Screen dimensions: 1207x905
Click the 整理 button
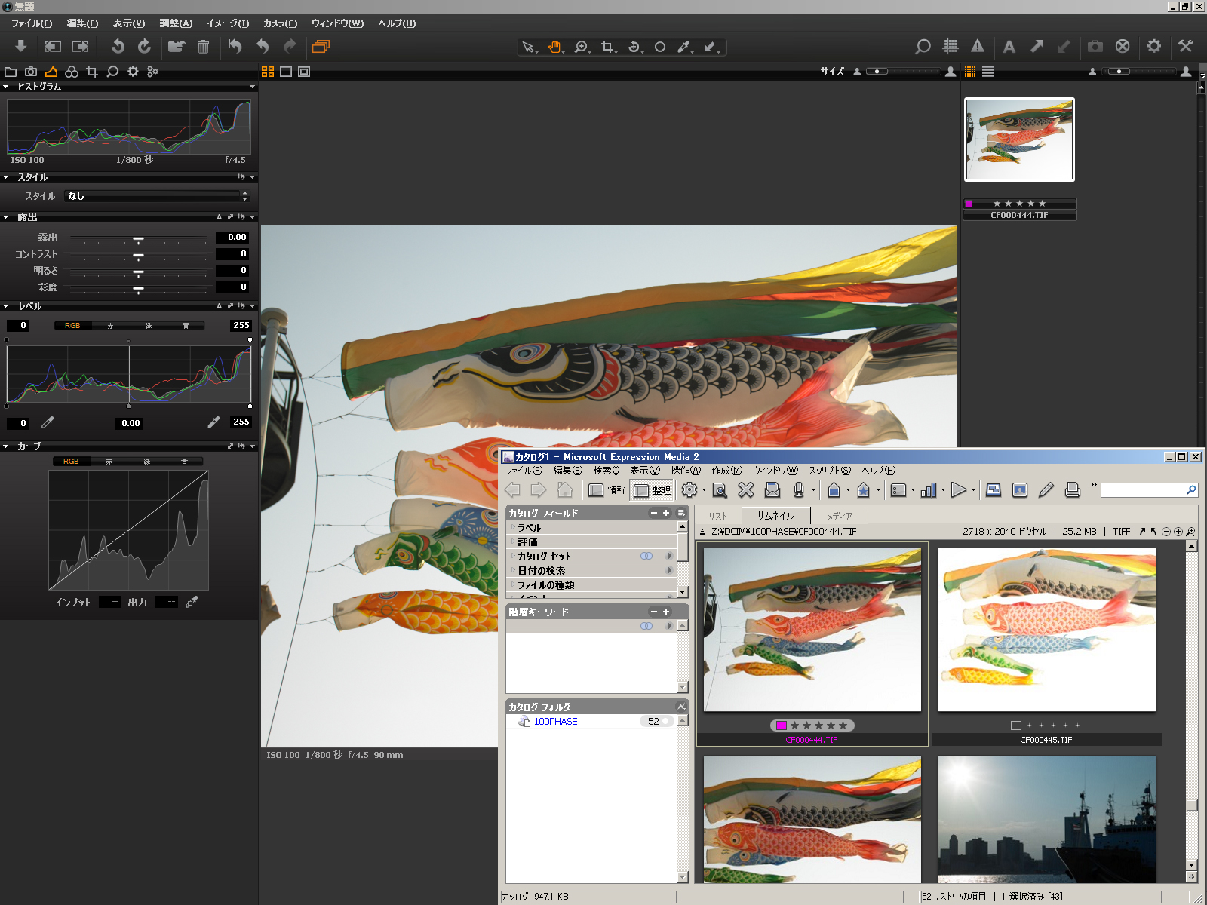(653, 490)
